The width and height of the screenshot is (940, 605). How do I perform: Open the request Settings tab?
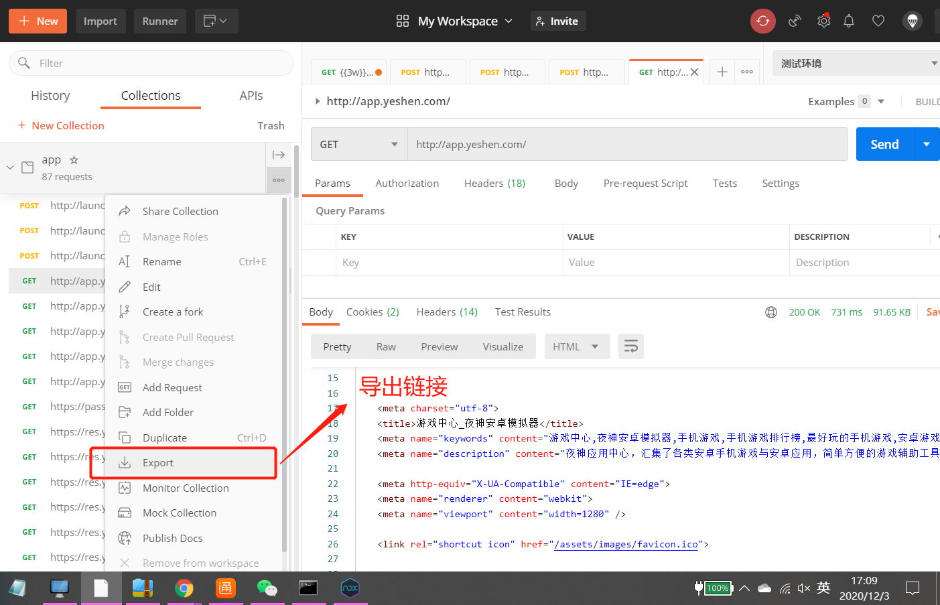click(x=781, y=184)
